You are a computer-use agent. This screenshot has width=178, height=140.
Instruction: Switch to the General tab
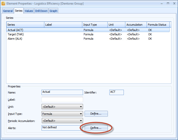[x=8, y=11]
